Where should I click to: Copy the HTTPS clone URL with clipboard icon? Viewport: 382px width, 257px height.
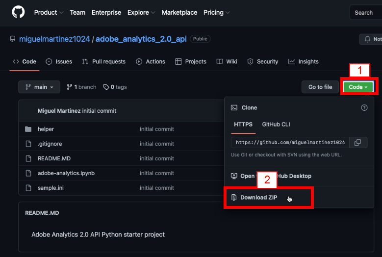pyautogui.click(x=357, y=143)
